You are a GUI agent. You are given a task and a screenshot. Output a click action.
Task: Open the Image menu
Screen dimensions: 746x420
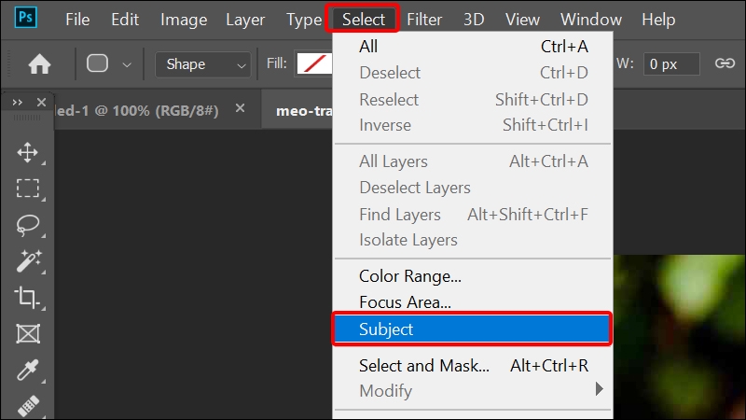pos(184,20)
